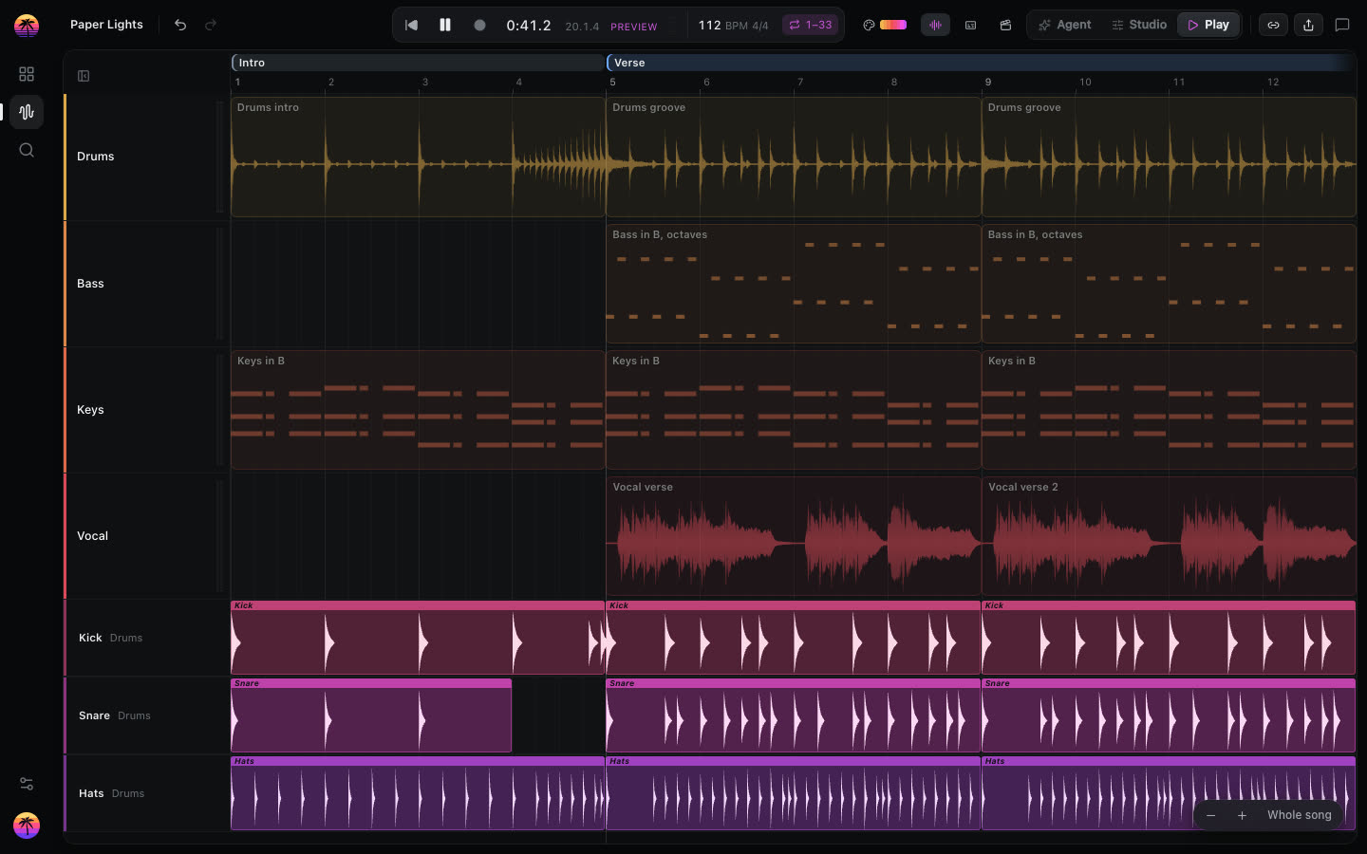Select the Vocal track header

point(146,536)
